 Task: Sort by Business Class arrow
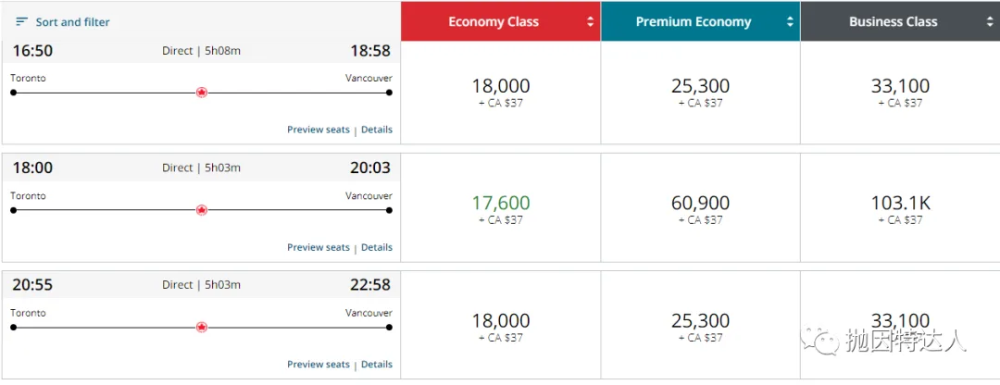point(990,21)
